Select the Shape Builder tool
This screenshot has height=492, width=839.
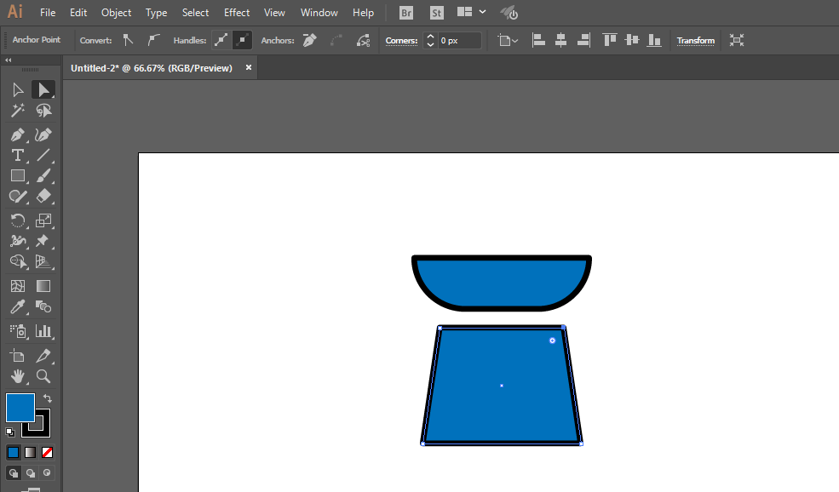point(18,261)
